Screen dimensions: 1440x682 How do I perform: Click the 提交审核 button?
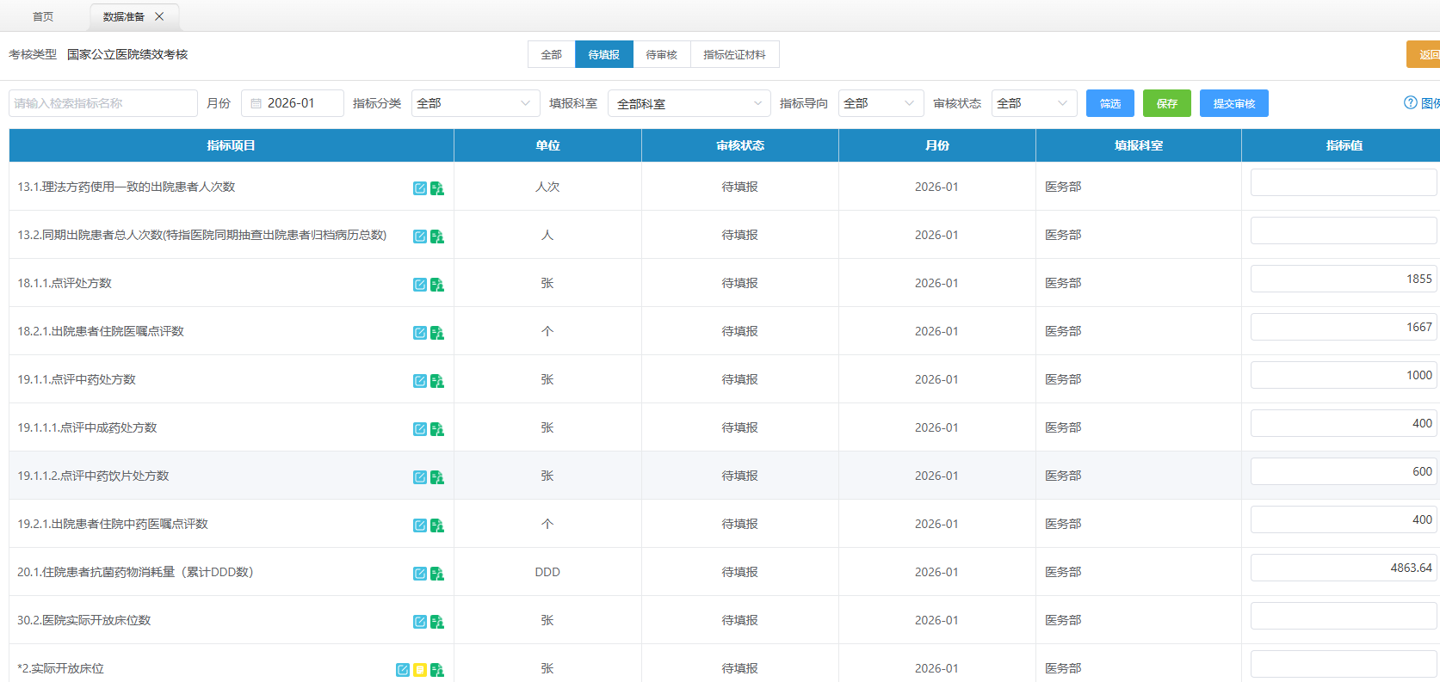click(x=1233, y=103)
